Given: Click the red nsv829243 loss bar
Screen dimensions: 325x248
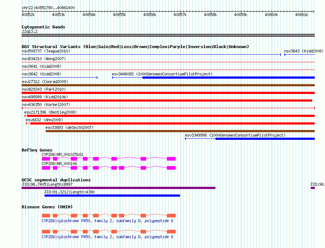Looking at the screenshot, I should (168, 93).
